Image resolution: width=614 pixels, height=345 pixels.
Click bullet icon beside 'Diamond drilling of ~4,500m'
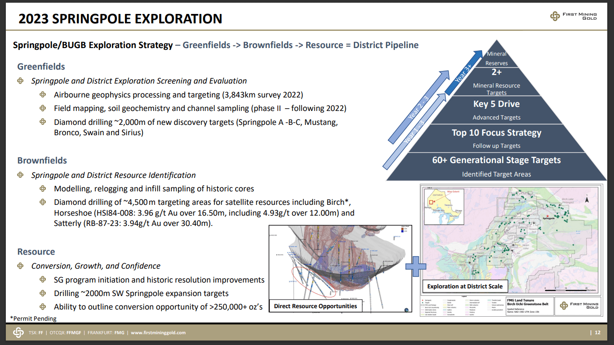43,202
